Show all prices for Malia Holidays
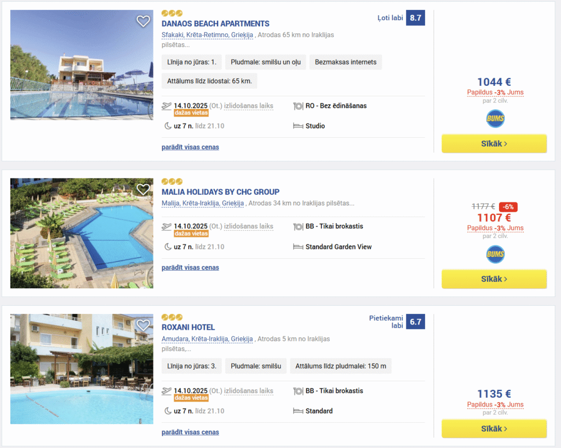 pos(190,267)
